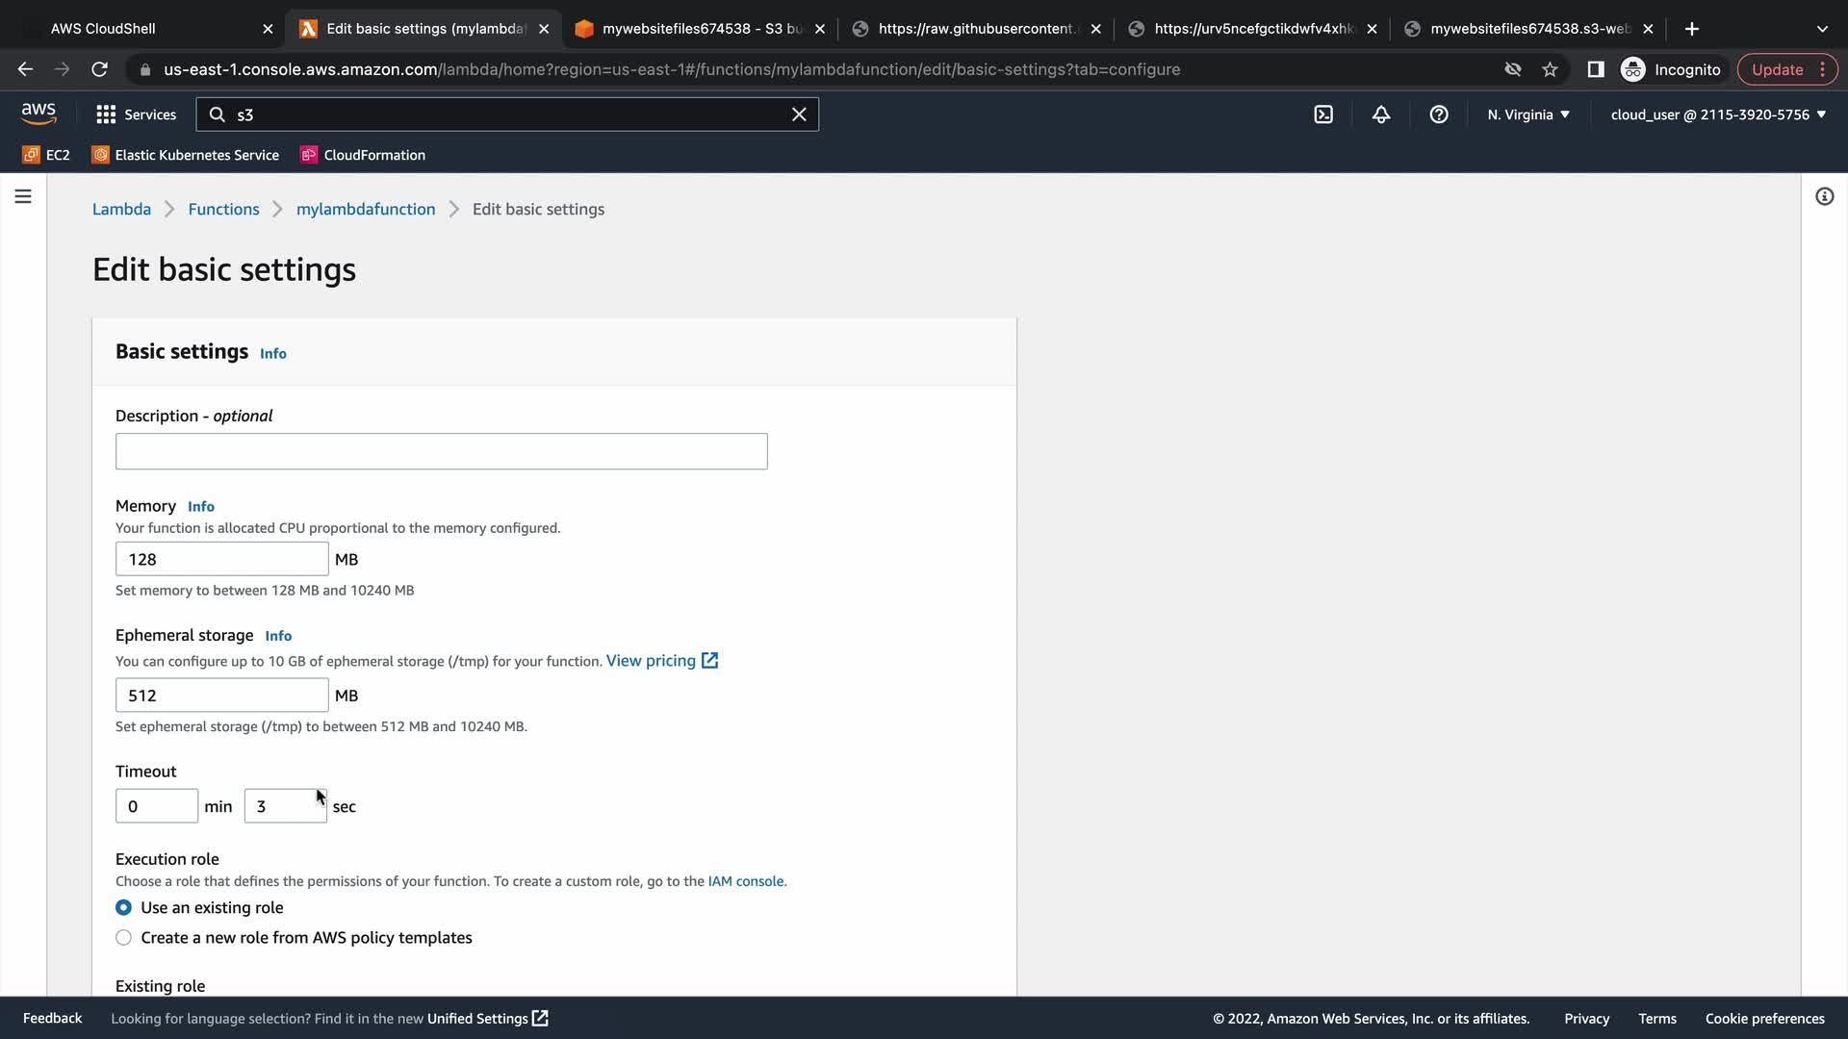Open the Services grid menu
The width and height of the screenshot is (1848, 1039).
[136, 114]
